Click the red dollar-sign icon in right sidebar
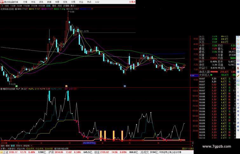Screen dimensions: 240x154 click(x=238, y=68)
